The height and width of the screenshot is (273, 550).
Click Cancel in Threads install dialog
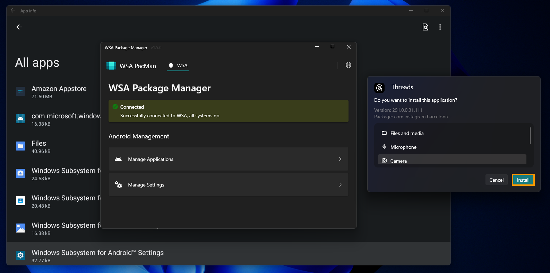[496, 180]
